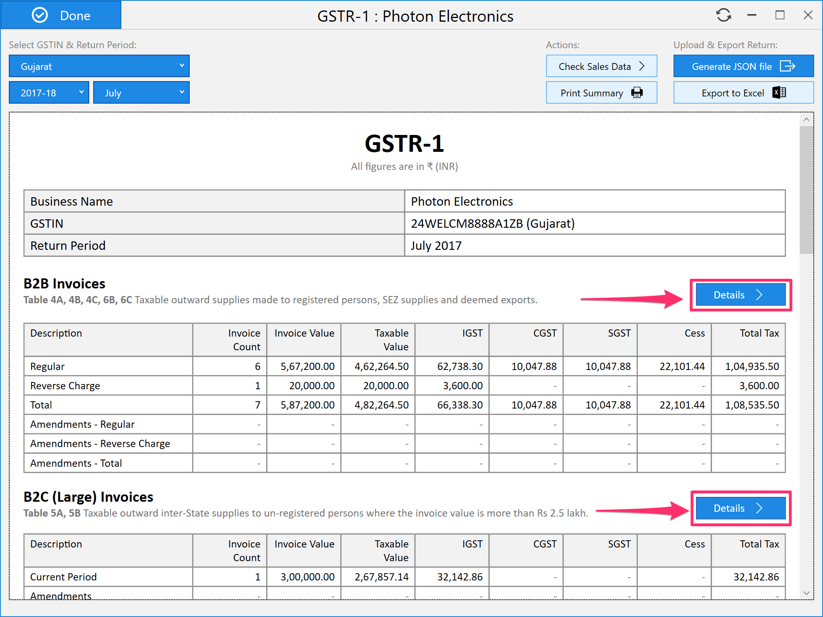Viewport: 823px width, 617px height.
Task: Click the printer icon on Print Summary
Action: point(637,93)
